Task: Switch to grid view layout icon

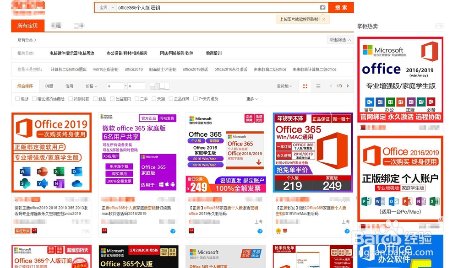Action: click(305, 86)
